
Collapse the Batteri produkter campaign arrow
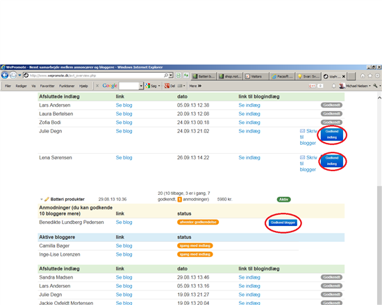pyautogui.click(x=42, y=200)
